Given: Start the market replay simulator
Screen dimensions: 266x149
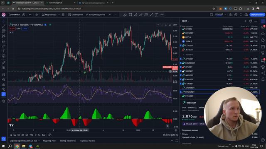Looking at the screenshot, I should 96,15.
